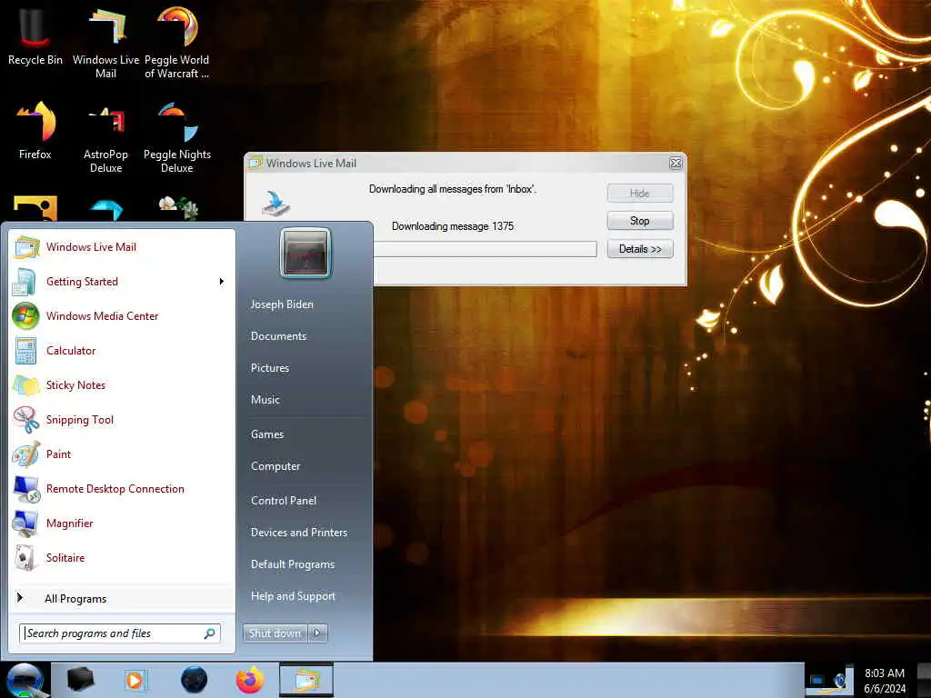Click Windows Live Mail text in Start menu
The width and height of the screenshot is (931, 698).
[x=92, y=247]
